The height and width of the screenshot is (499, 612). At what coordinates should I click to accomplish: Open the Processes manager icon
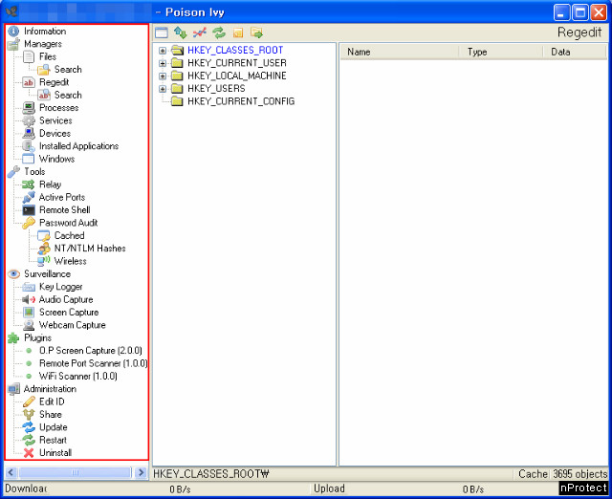tap(29, 108)
